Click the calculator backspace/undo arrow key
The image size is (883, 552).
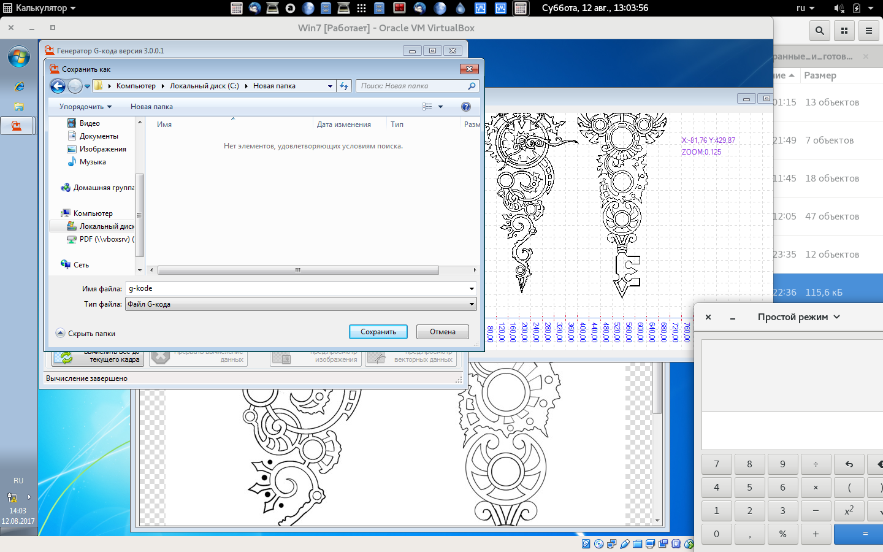pos(849,464)
